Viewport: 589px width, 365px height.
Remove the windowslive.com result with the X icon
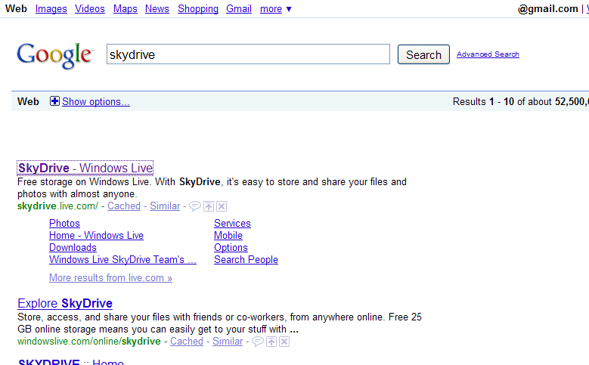(284, 342)
